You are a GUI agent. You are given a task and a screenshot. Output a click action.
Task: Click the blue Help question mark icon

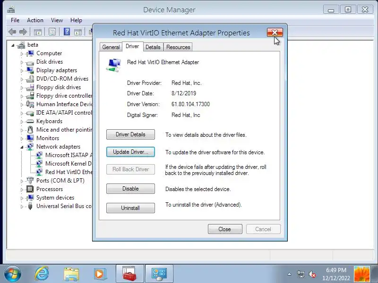click(x=67, y=32)
